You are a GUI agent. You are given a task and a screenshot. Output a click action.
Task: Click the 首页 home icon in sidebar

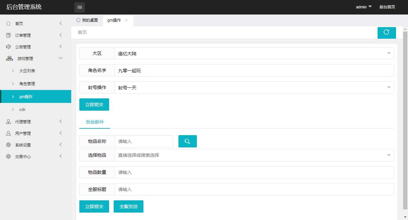[x=8, y=23]
